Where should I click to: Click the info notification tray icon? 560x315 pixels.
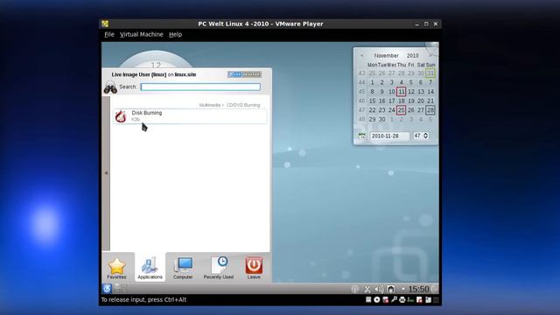(354, 290)
